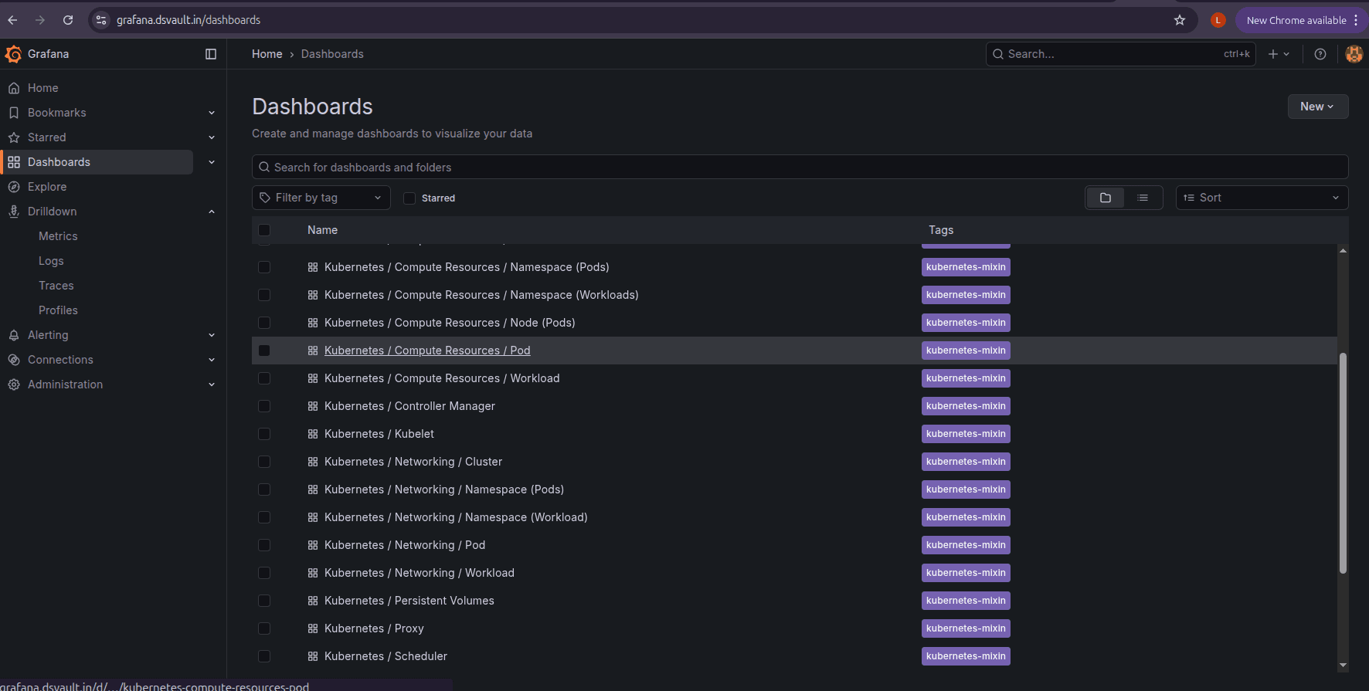Image resolution: width=1369 pixels, height=691 pixels.
Task: Open Profiles under Drilldown
Action: click(58, 310)
